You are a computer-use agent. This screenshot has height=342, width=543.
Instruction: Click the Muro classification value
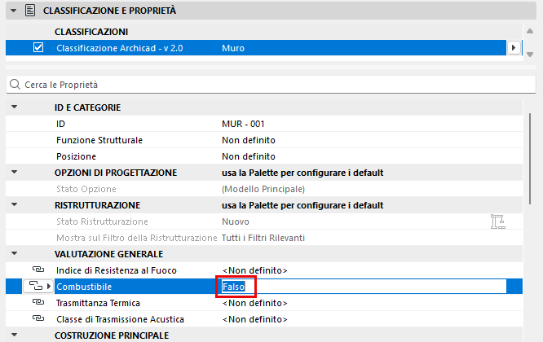pyautogui.click(x=233, y=48)
